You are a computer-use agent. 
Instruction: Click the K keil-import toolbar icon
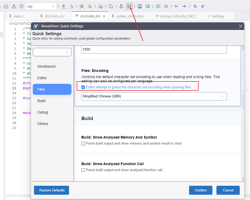(121, 6)
